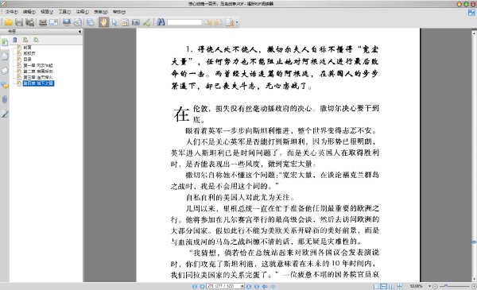Select the 第二章 bookmark
The image size is (477, 290).
point(38,72)
